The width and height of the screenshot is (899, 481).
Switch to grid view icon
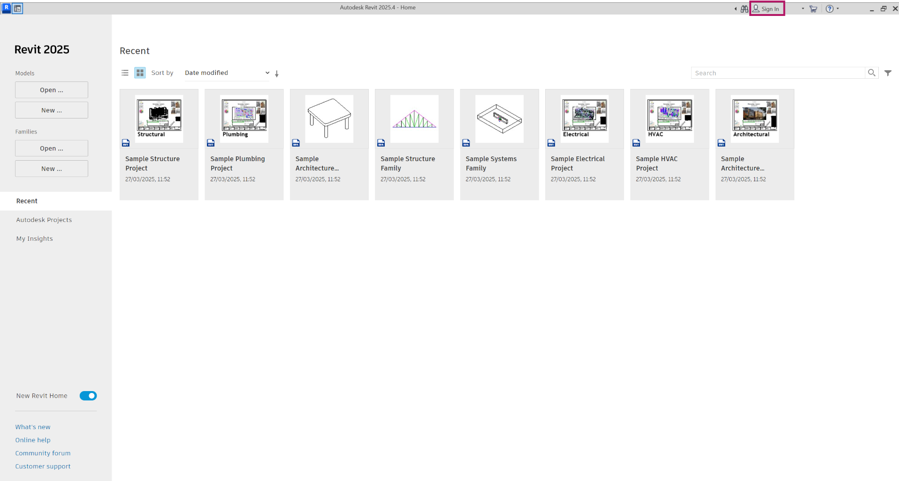click(x=140, y=73)
